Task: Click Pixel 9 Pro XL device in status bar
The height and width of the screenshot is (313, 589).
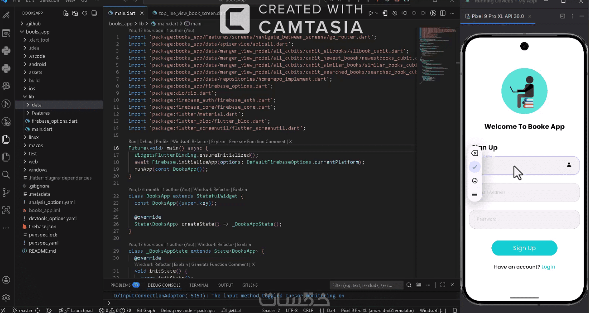Action: [377, 310]
